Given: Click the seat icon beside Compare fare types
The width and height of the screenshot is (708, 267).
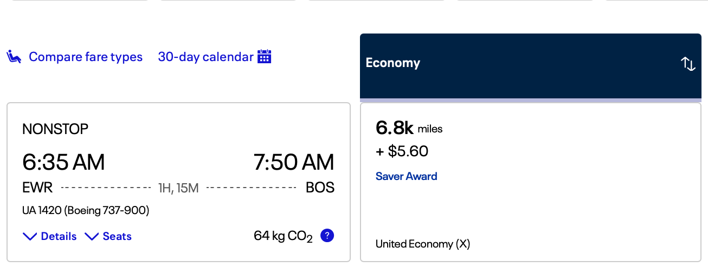Looking at the screenshot, I should [x=14, y=57].
